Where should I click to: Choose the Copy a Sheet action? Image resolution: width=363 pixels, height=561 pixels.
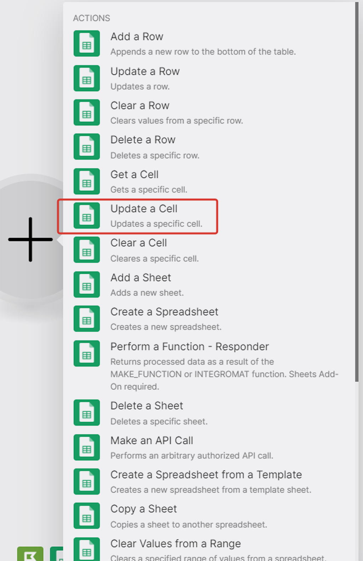point(209,516)
